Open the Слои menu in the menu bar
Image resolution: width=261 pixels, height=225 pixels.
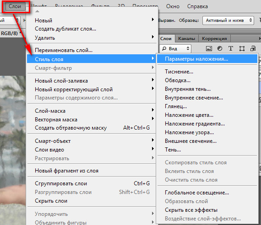(x=15, y=6)
